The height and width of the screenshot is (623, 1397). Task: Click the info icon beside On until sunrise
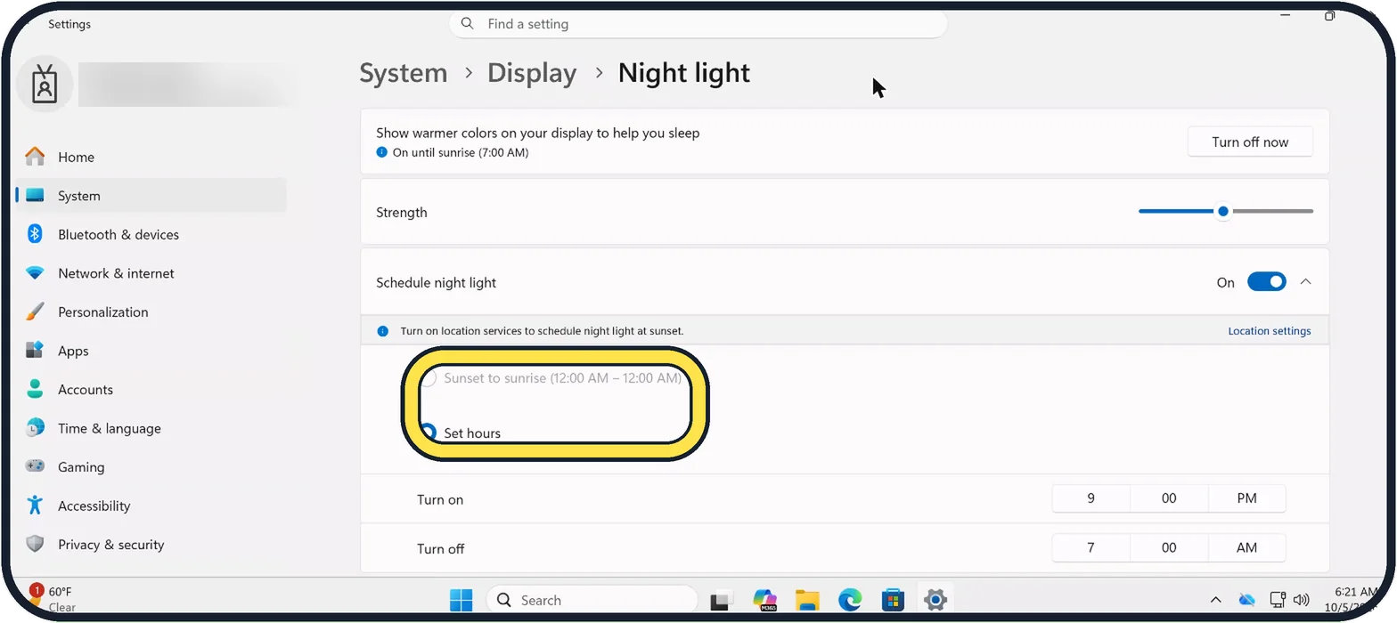(x=382, y=152)
